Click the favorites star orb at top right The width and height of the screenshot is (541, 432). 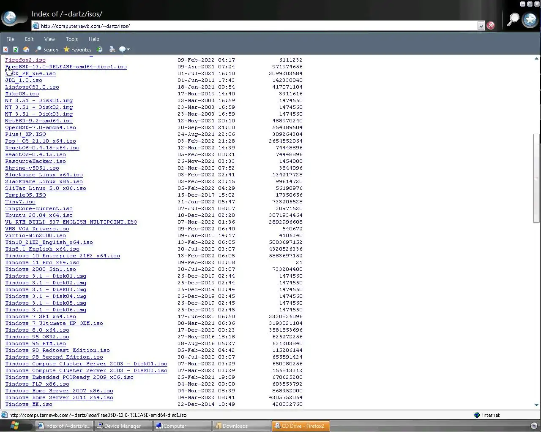(x=530, y=20)
